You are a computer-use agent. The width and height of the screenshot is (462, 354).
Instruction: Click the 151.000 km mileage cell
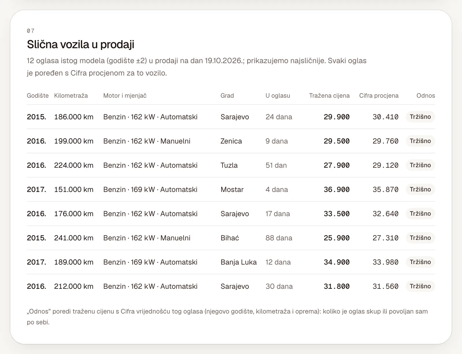coord(74,190)
